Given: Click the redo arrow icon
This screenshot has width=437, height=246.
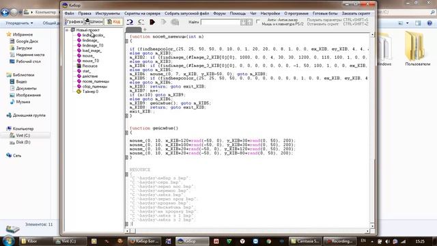Looking at the screenshot, I should point(141,22).
